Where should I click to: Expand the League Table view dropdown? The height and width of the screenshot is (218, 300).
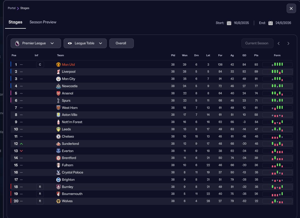point(85,43)
